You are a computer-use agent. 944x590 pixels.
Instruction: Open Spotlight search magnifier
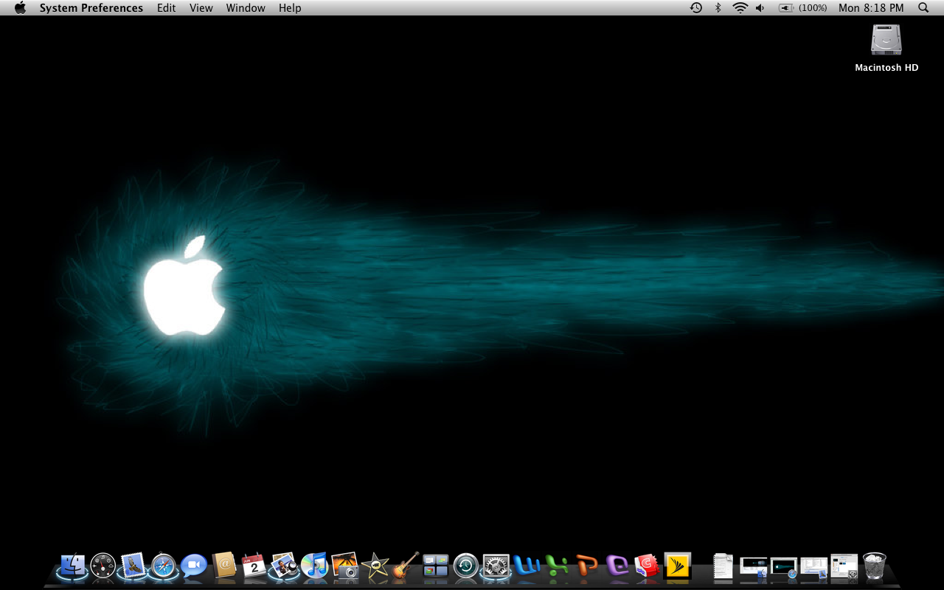click(923, 7)
